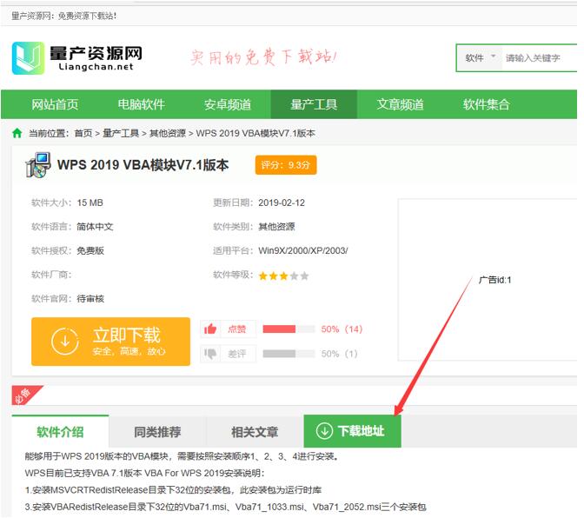Click the 软件等级 star rating
The height and width of the screenshot is (518, 584).
[x=284, y=276]
